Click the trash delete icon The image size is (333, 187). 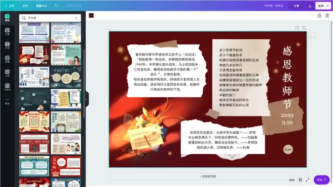(x=327, y=16)
